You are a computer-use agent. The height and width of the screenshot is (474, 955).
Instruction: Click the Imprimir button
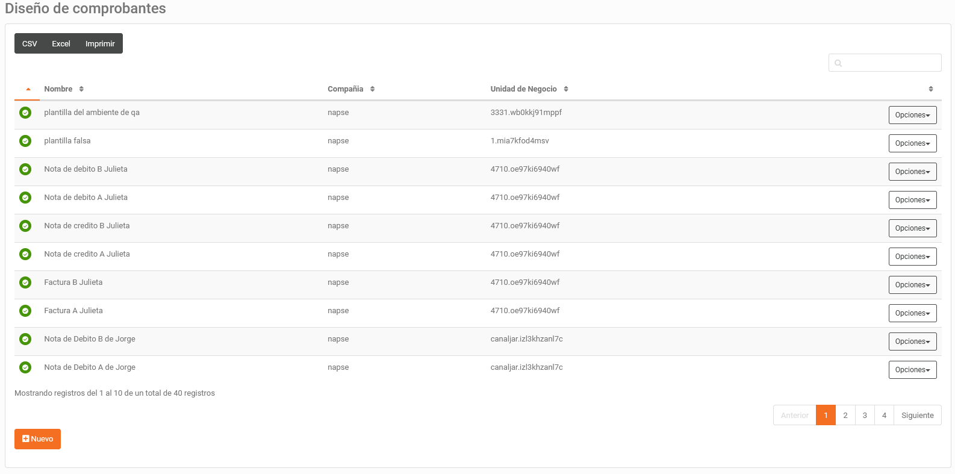coord(100,43)
